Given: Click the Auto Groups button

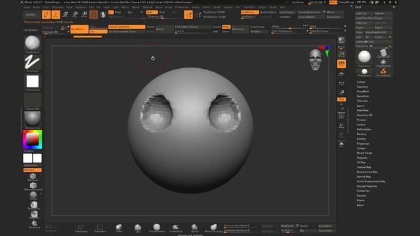Looking at the screenshot, I should coord(287,12).
